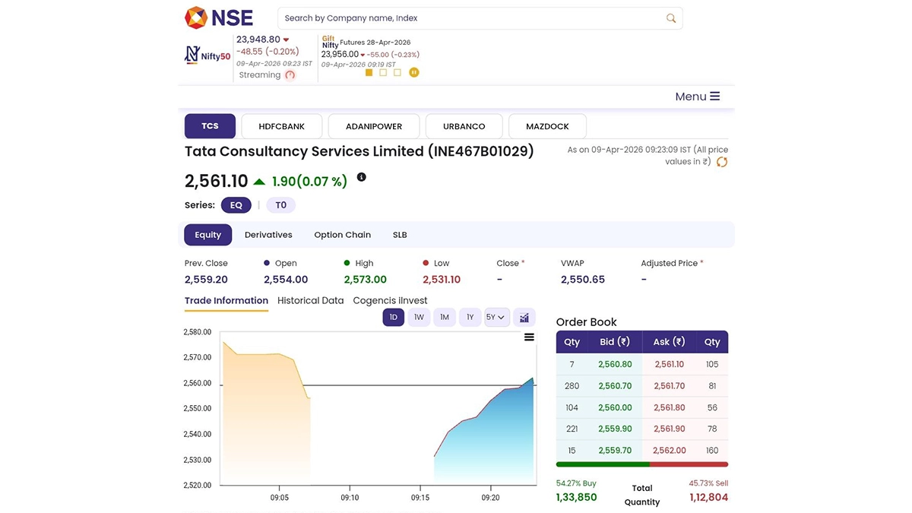The image size is (912, 513).
Task: Switch to the Option Chain tab
Action: (342, 235)
